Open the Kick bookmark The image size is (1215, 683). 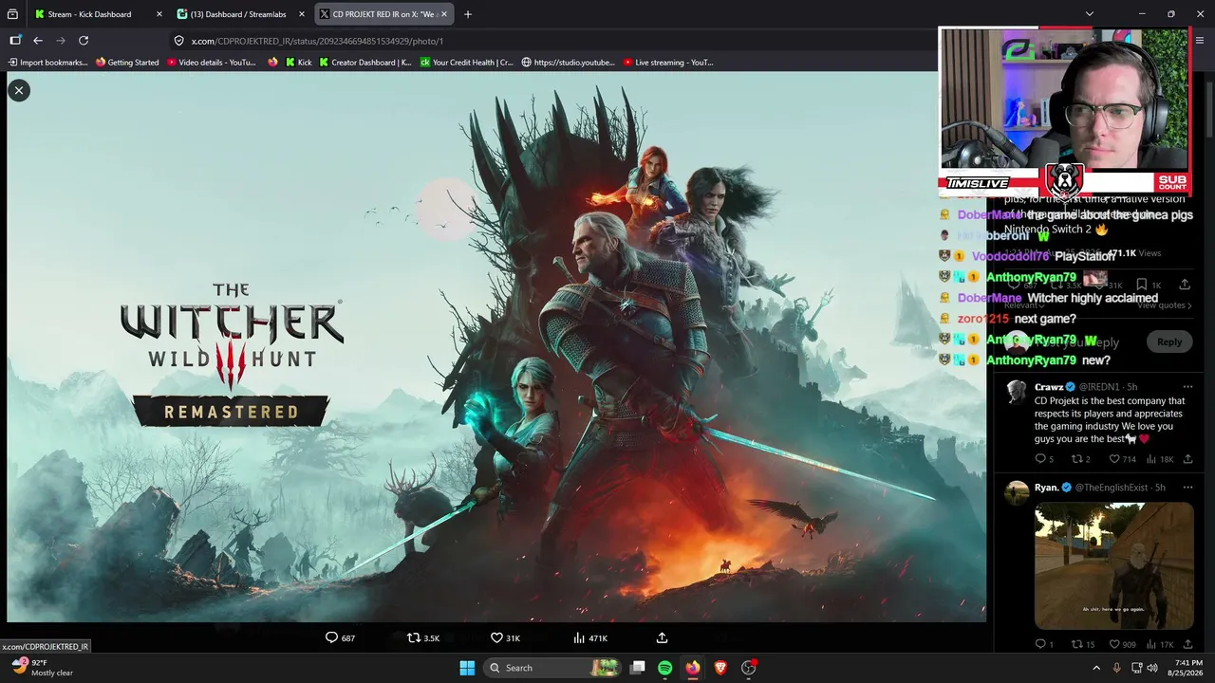coord(298,63)
